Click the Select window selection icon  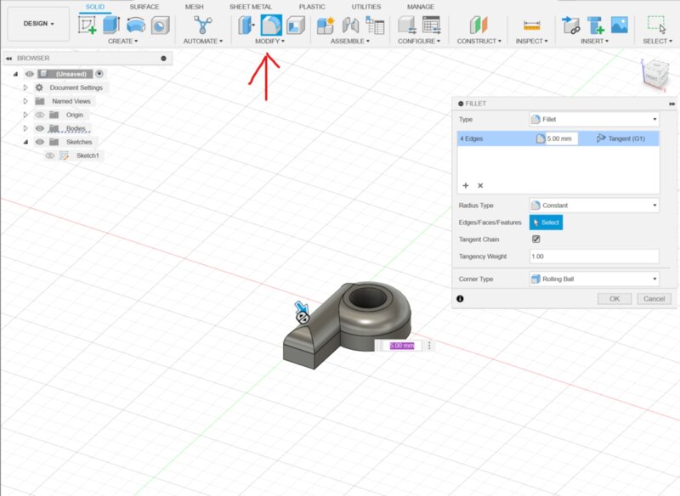click(656, 25)
